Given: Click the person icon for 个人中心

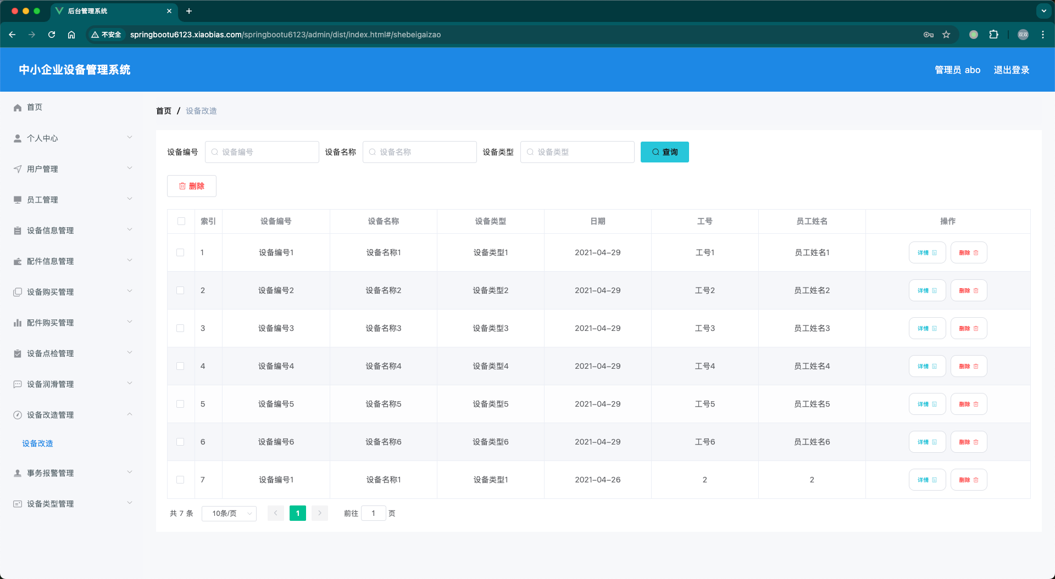Looking at the screenshot, I should pos(18,138).
